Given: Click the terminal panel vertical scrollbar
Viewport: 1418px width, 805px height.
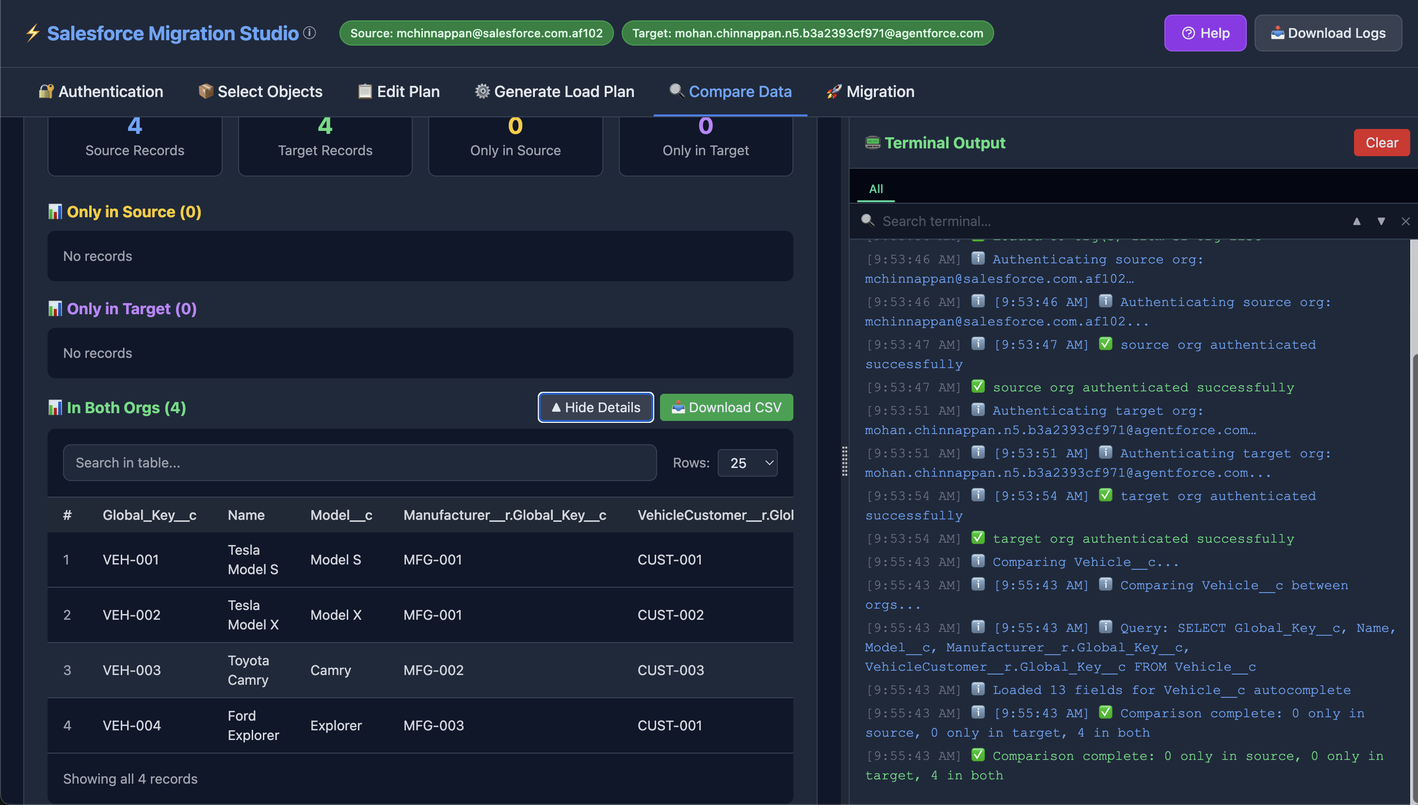Looking at the screenshot, I should coord(1414,575).
